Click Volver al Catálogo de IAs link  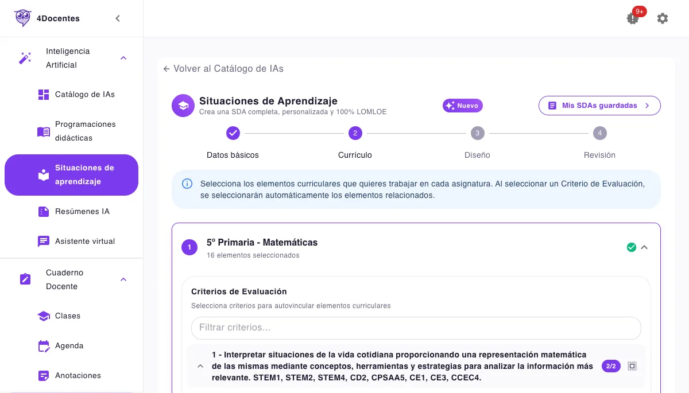pos(223,69)
